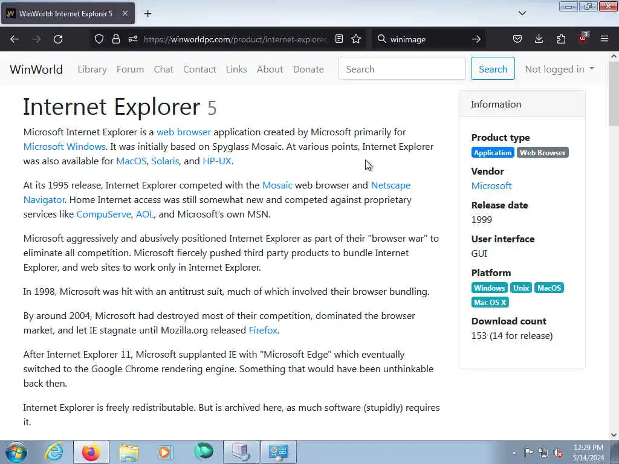Open the downloads panel
This screenshot has width=619, height=464.
click(539, 39)
